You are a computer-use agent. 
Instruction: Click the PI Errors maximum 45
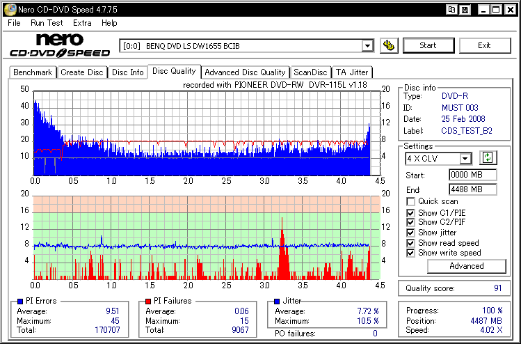(x=115, y=321)
